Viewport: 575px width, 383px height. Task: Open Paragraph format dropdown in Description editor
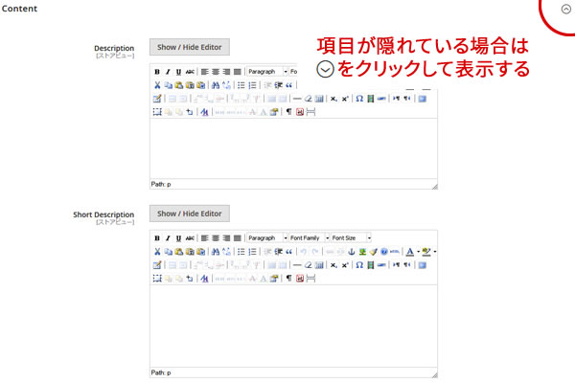click(x=265, y=72)
